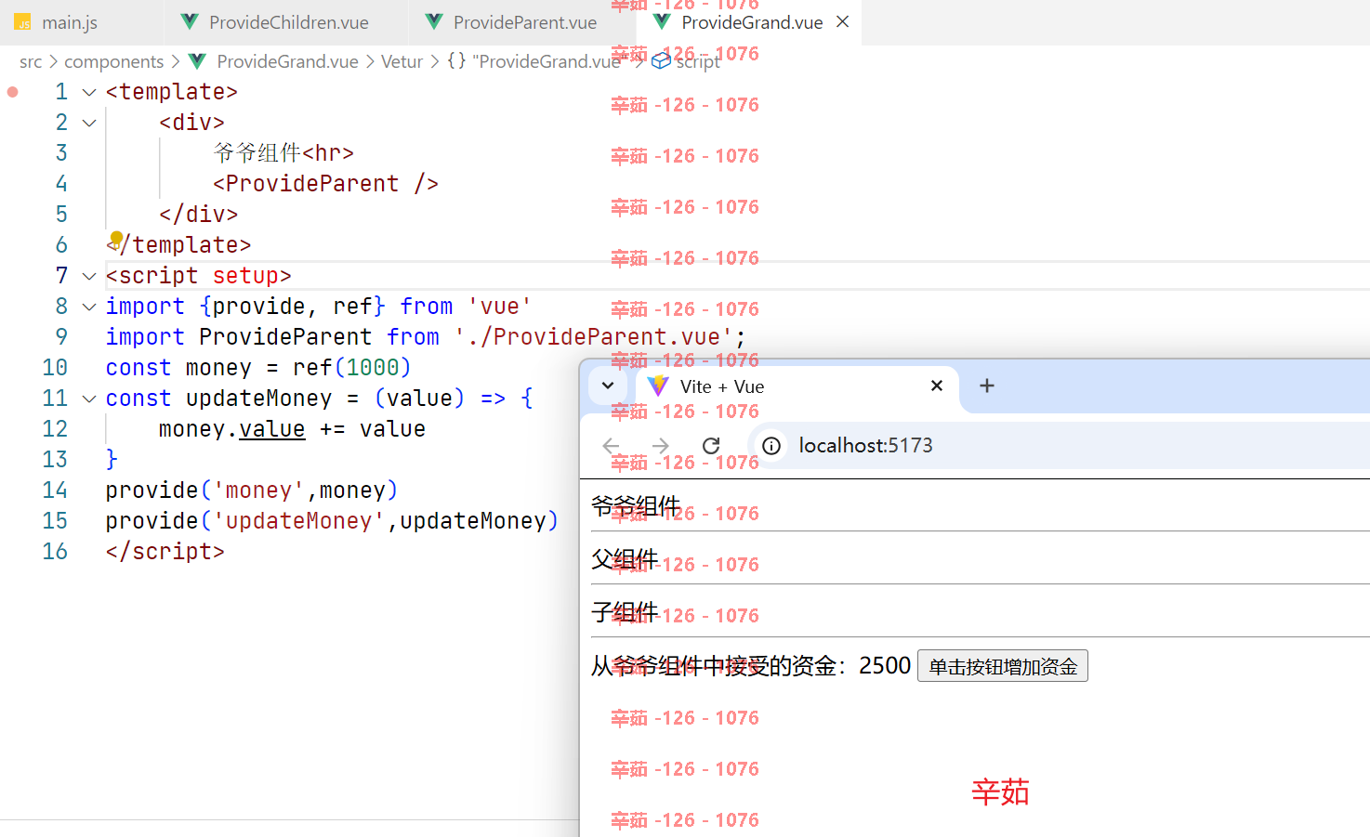Click line number 16 in the gutter

(55, 552)
